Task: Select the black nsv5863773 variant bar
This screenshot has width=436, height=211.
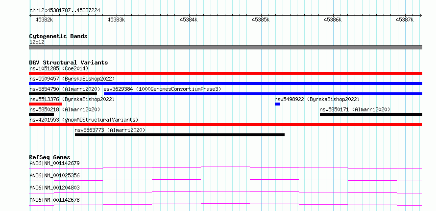Action: (x=180, y=135)
